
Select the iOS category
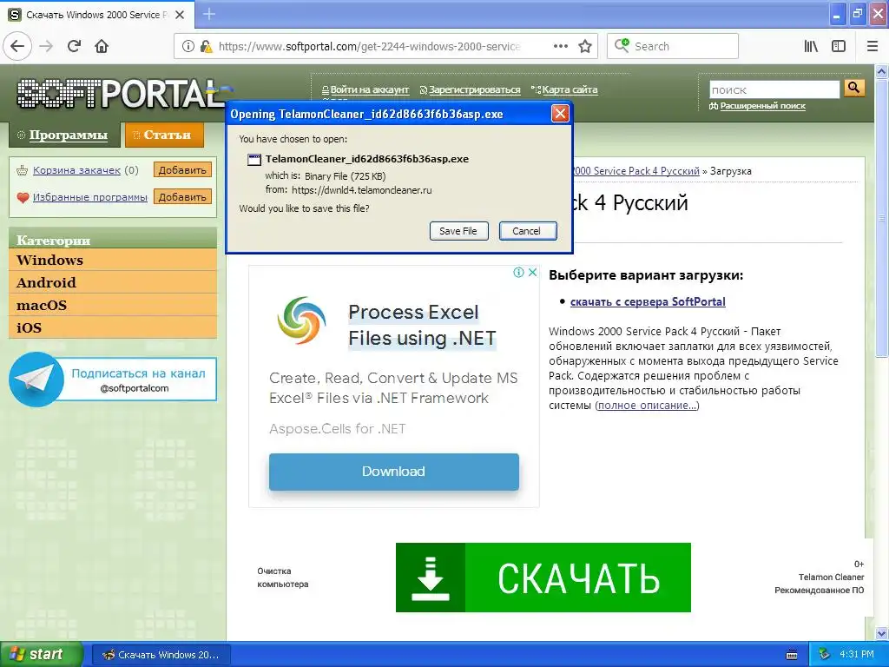[x=113, y=327]
